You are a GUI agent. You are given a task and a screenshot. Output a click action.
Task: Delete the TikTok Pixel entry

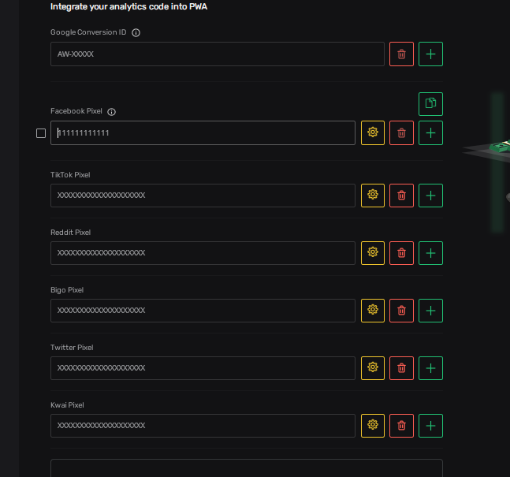pyautogui.click(x=401, y=196)
